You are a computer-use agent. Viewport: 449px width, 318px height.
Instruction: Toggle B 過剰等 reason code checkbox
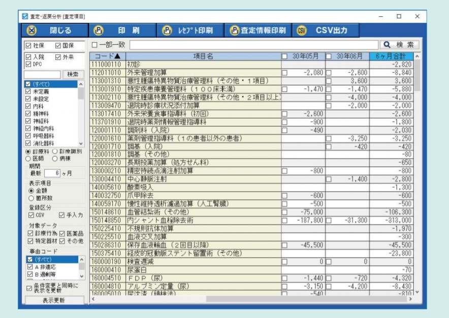pos(30,274)
